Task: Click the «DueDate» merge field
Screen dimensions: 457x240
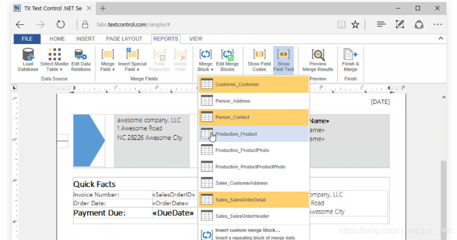Action: pos(173,213)
